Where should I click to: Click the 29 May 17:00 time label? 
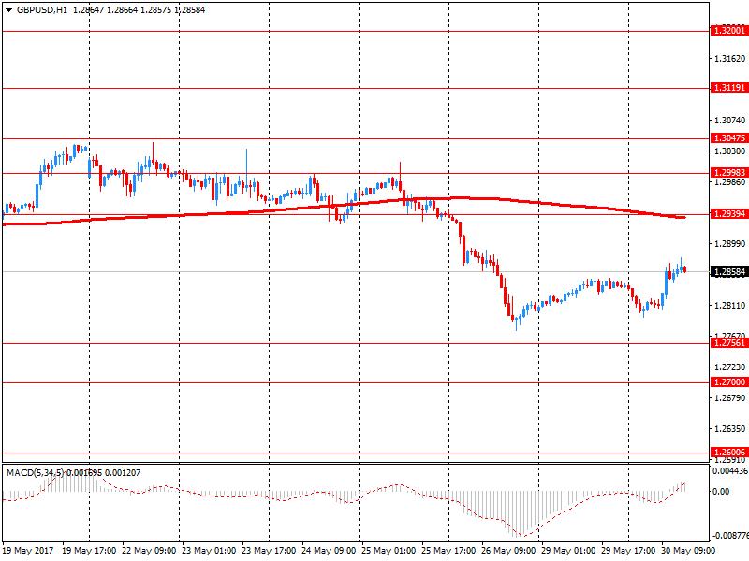[x=628, y=551]
